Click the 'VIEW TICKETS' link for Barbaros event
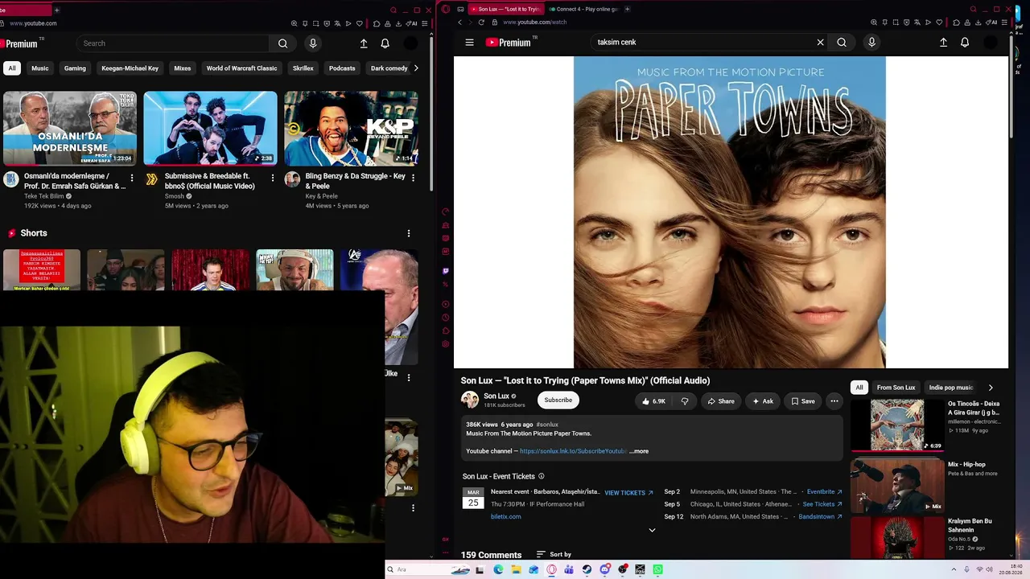The width and height of the screenshot is (1030, 579). point(628,493)
